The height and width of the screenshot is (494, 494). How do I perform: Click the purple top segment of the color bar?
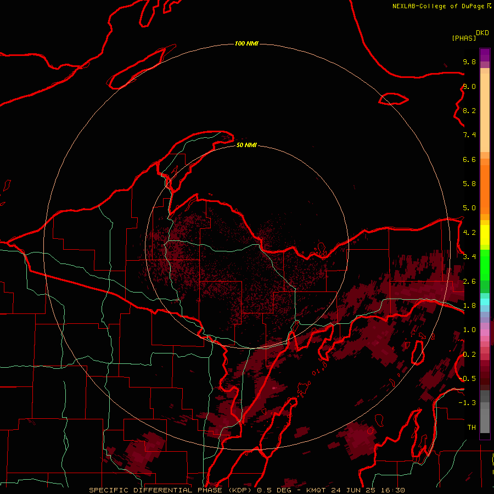point(485,55)
